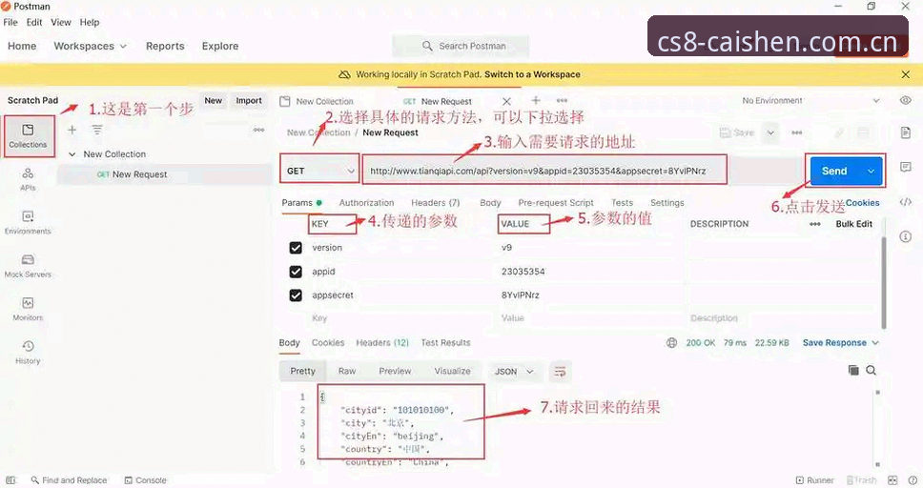Image resolution: width=923 pixels, height=488 pixels.
Task: Click the Import button
Action: coord(249,101)
